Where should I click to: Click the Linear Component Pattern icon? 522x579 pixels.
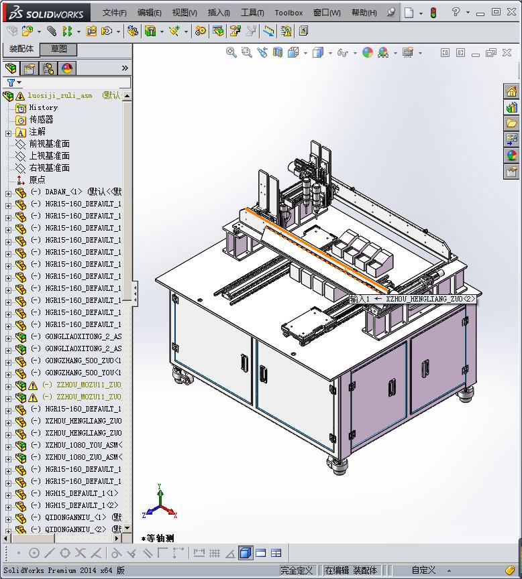(x=67, y=31)
